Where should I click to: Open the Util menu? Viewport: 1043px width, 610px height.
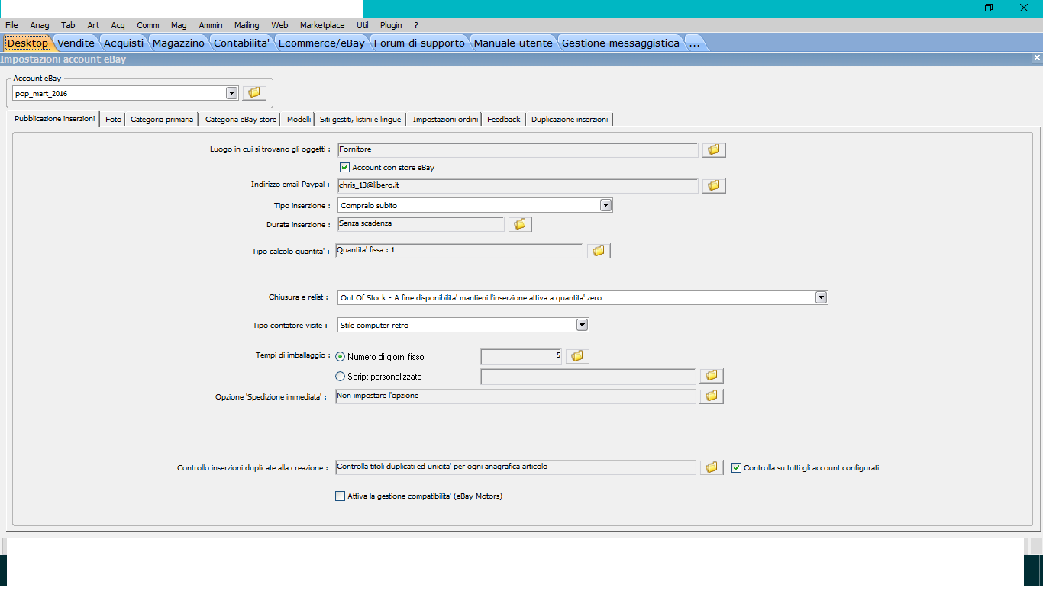point(363,25)
